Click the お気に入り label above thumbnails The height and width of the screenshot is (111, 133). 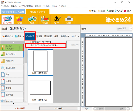75,45
